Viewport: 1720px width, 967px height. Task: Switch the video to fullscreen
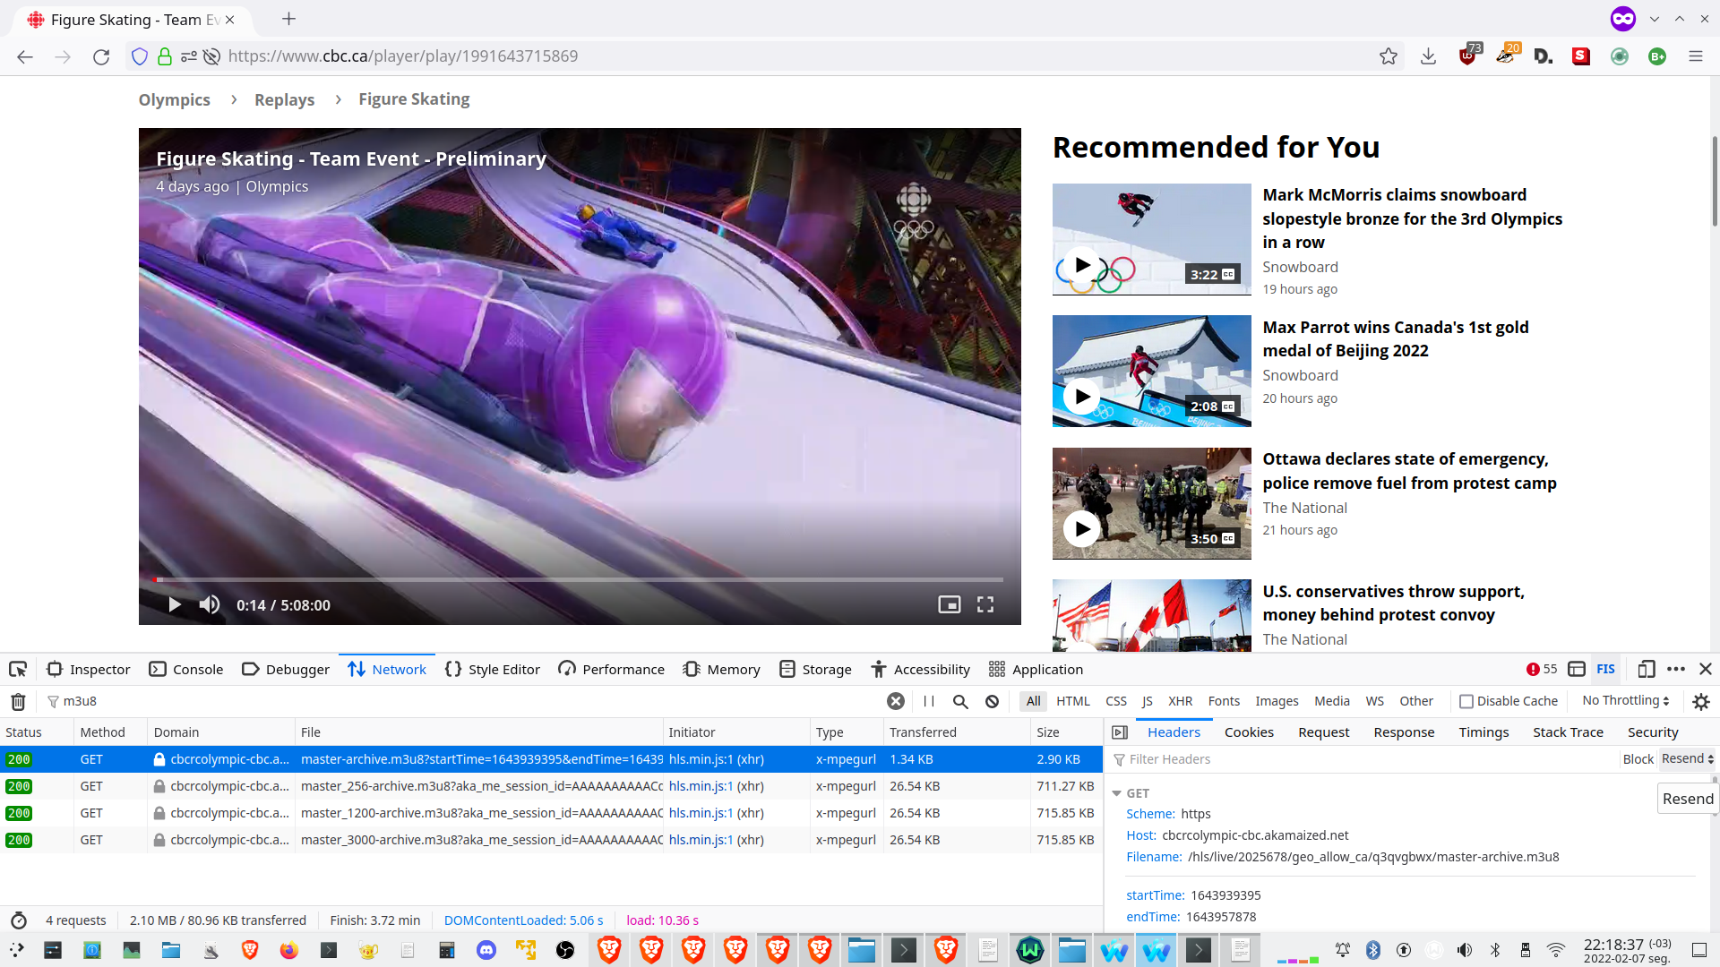(x=985, y=605)
